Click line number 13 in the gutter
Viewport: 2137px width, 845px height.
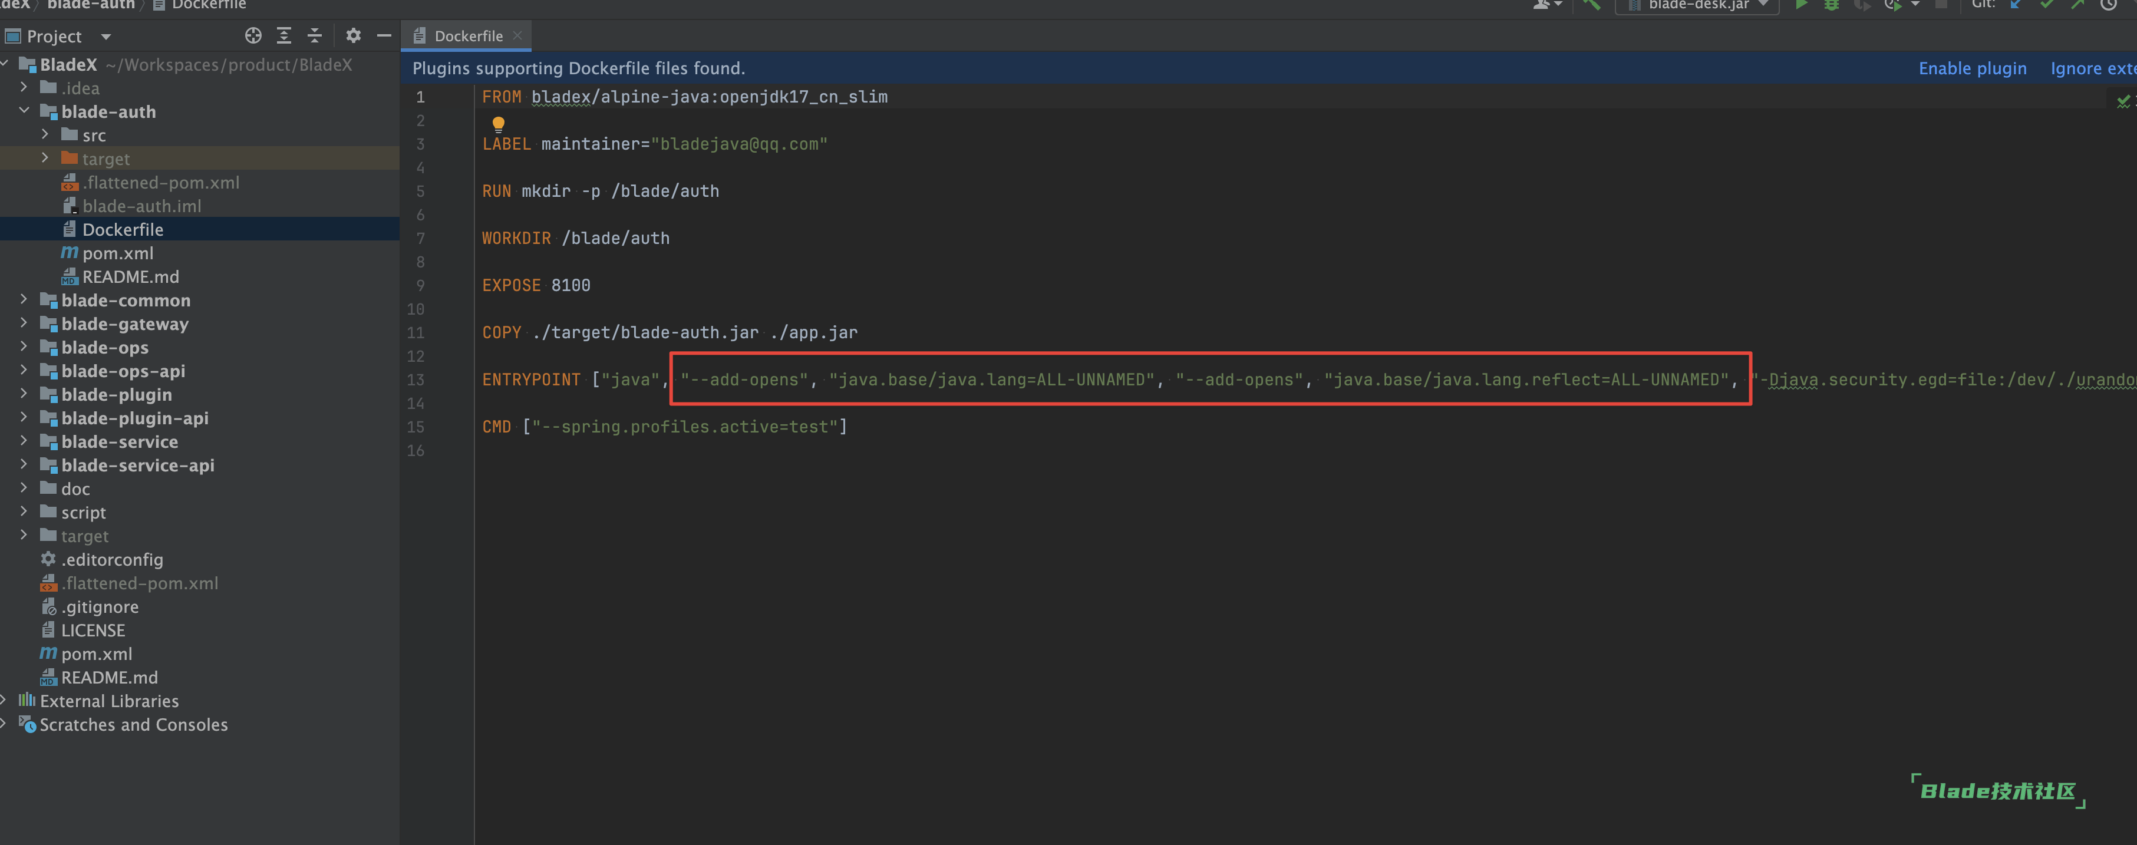coord(415,379)
